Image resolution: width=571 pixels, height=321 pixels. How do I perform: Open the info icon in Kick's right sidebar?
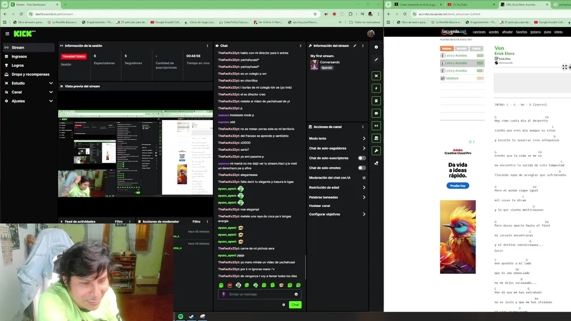coord(376,47)
